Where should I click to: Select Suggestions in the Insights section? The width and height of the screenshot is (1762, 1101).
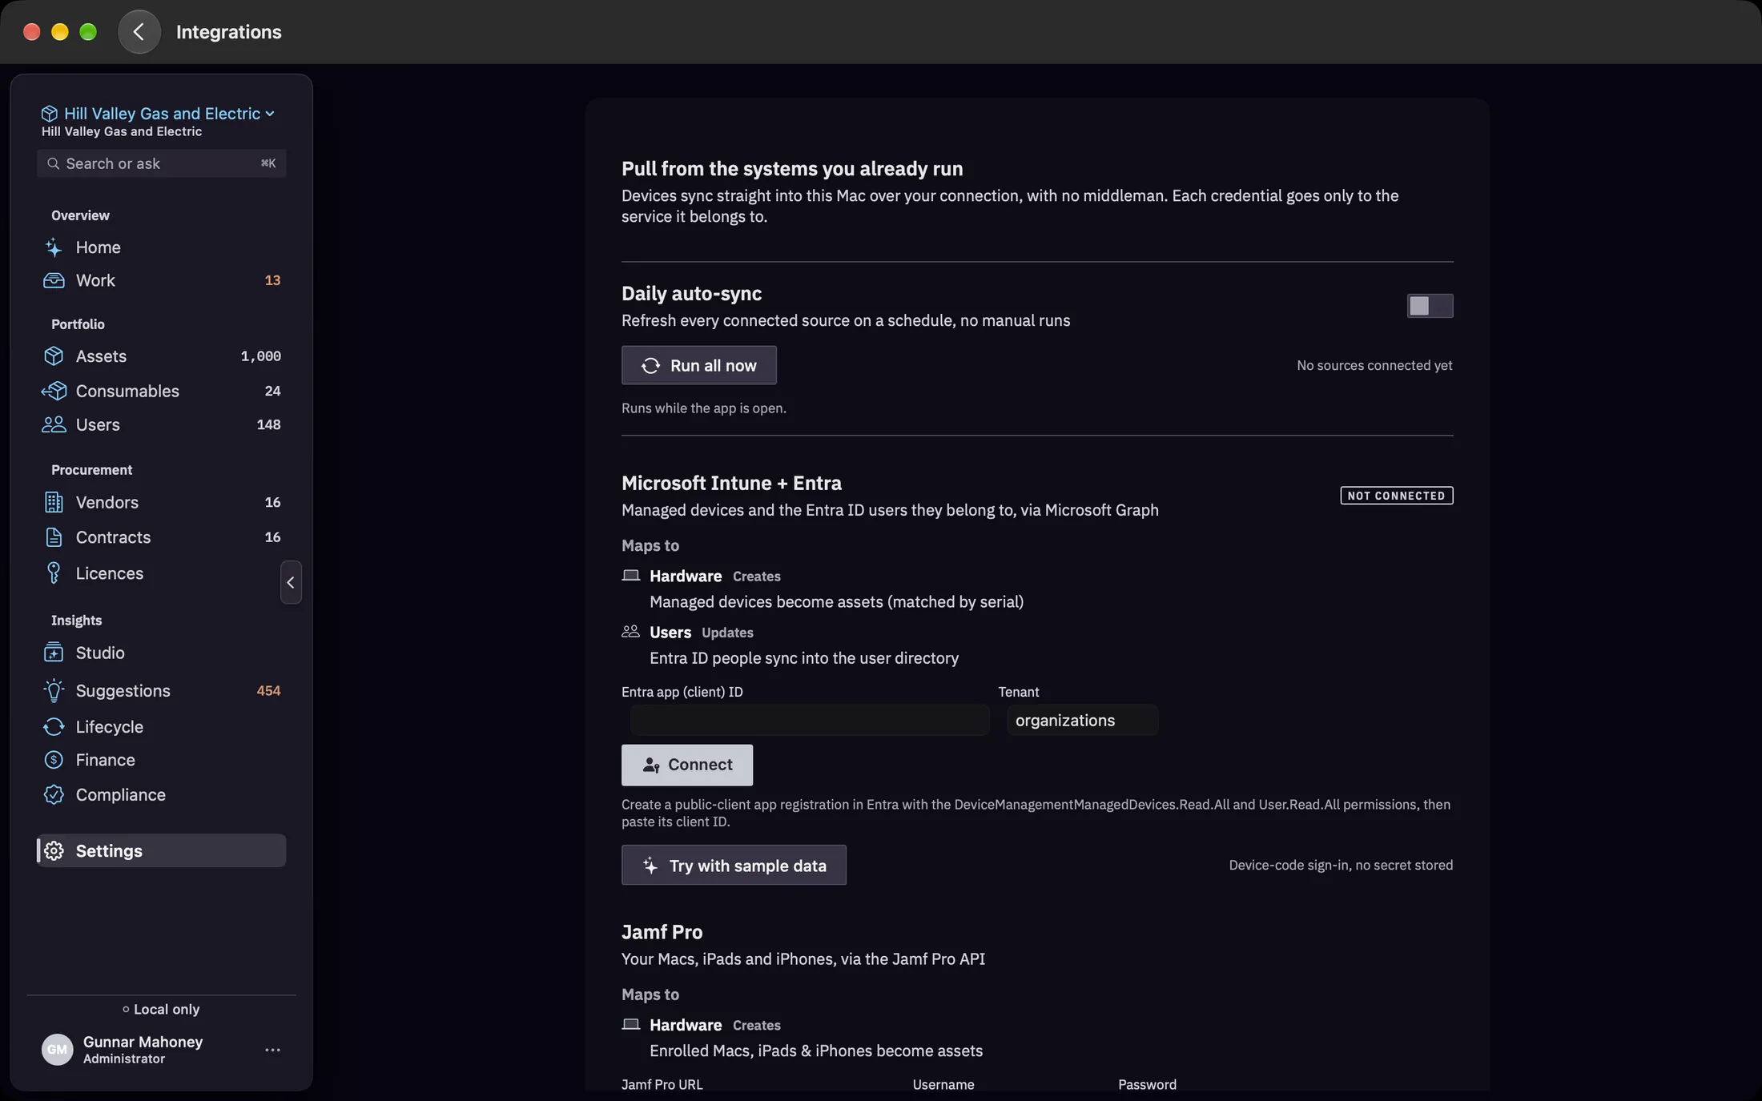[161, 690]
